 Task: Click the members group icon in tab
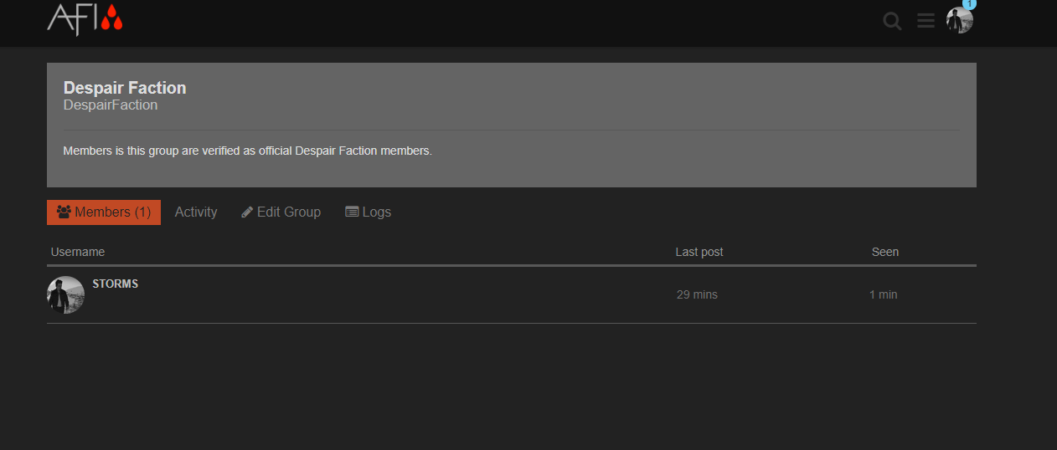click(64, 212)
